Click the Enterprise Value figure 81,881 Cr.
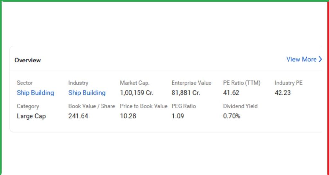The height and width of the screenshot is (175, 329). point(186,93)
